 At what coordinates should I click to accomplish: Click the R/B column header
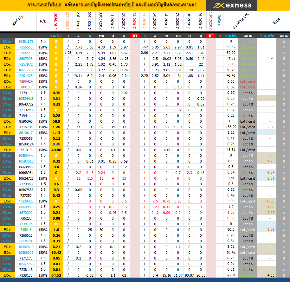click(43, 21)
